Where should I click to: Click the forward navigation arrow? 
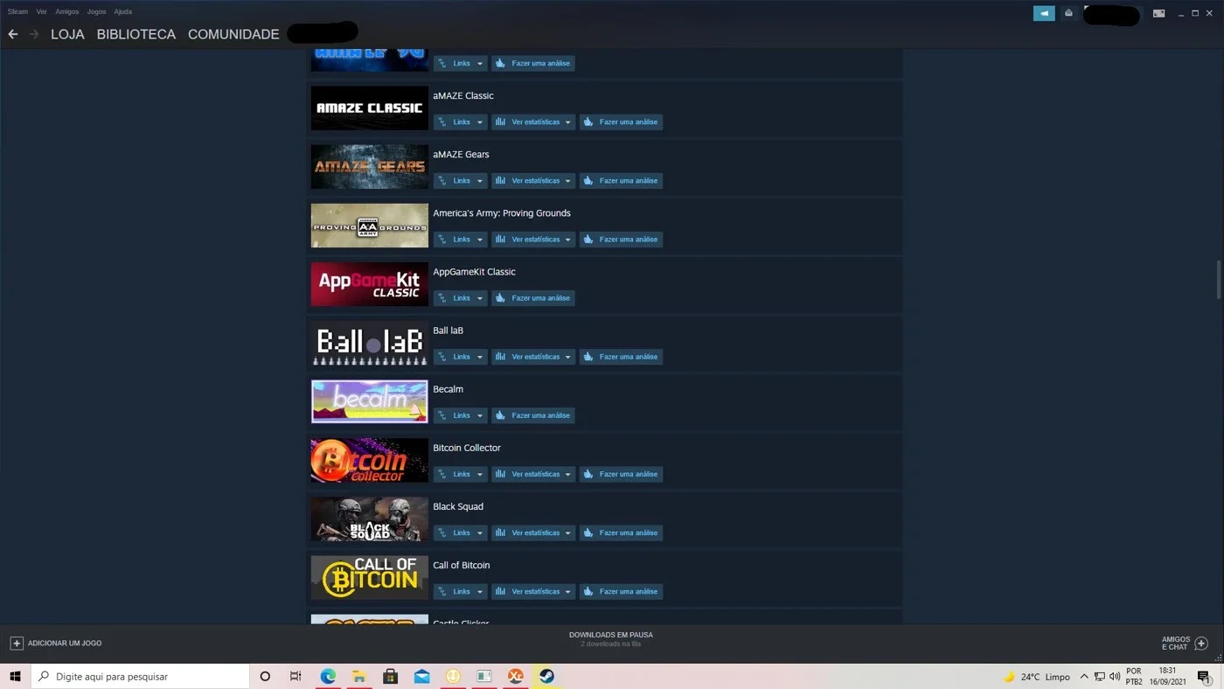[34, 34]
